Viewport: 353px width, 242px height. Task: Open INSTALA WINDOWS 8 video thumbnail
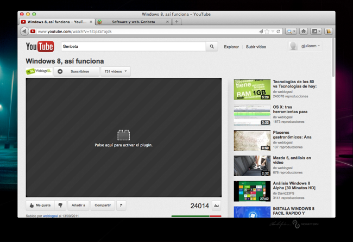coord(252,212)
